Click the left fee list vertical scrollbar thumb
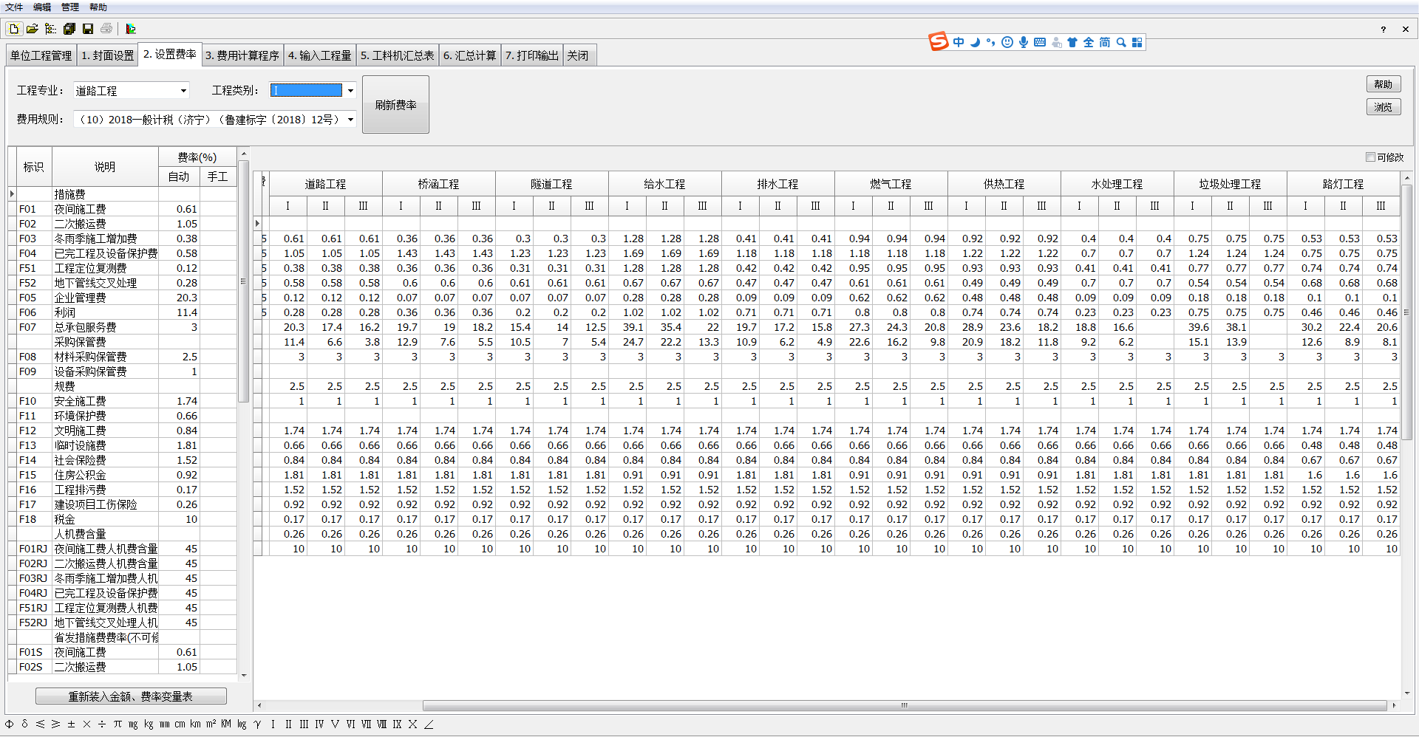Image resolution: width=1419 pixels, height=737 pixels. coord(243,281)
